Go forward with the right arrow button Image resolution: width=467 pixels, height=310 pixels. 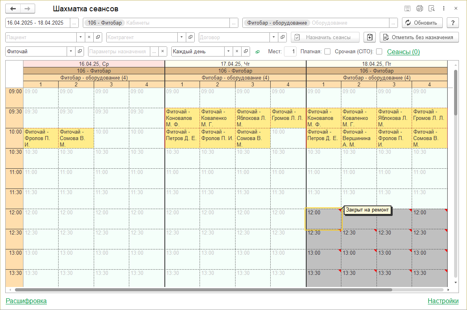coord(27,8)
